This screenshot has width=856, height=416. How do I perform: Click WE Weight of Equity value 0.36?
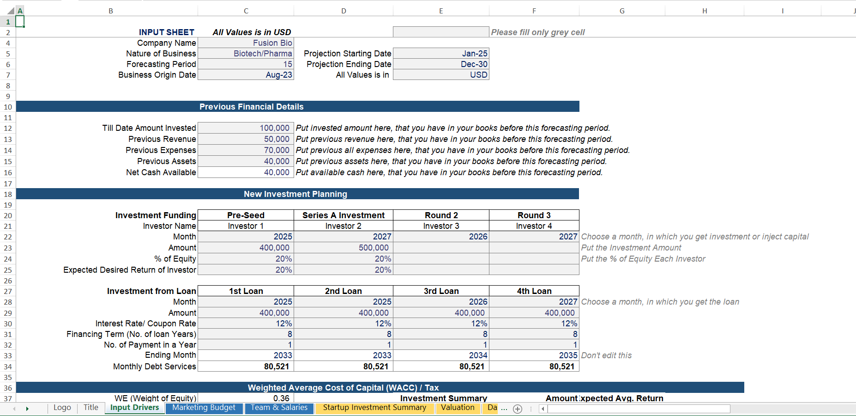[246, 398]
